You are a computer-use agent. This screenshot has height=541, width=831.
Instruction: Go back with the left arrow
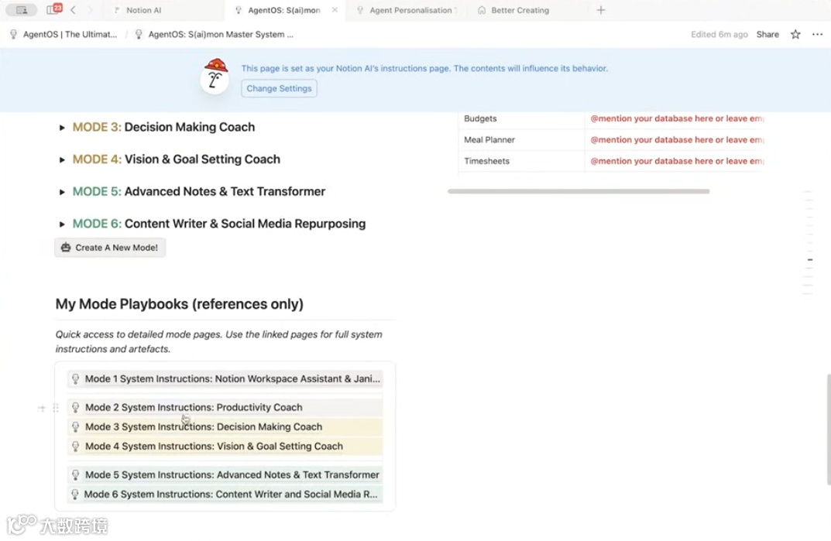point(73,10)
